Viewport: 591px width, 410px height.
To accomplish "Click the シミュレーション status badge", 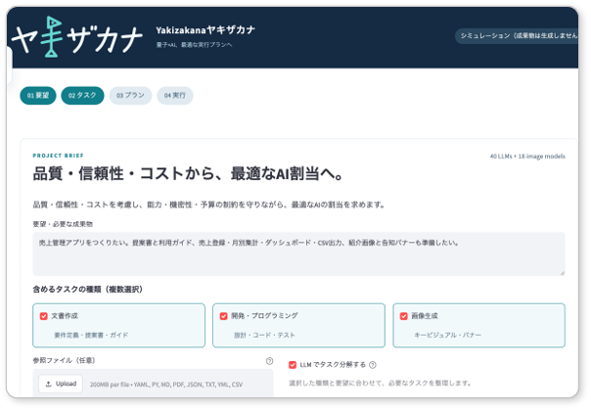I will click(517, 36).
